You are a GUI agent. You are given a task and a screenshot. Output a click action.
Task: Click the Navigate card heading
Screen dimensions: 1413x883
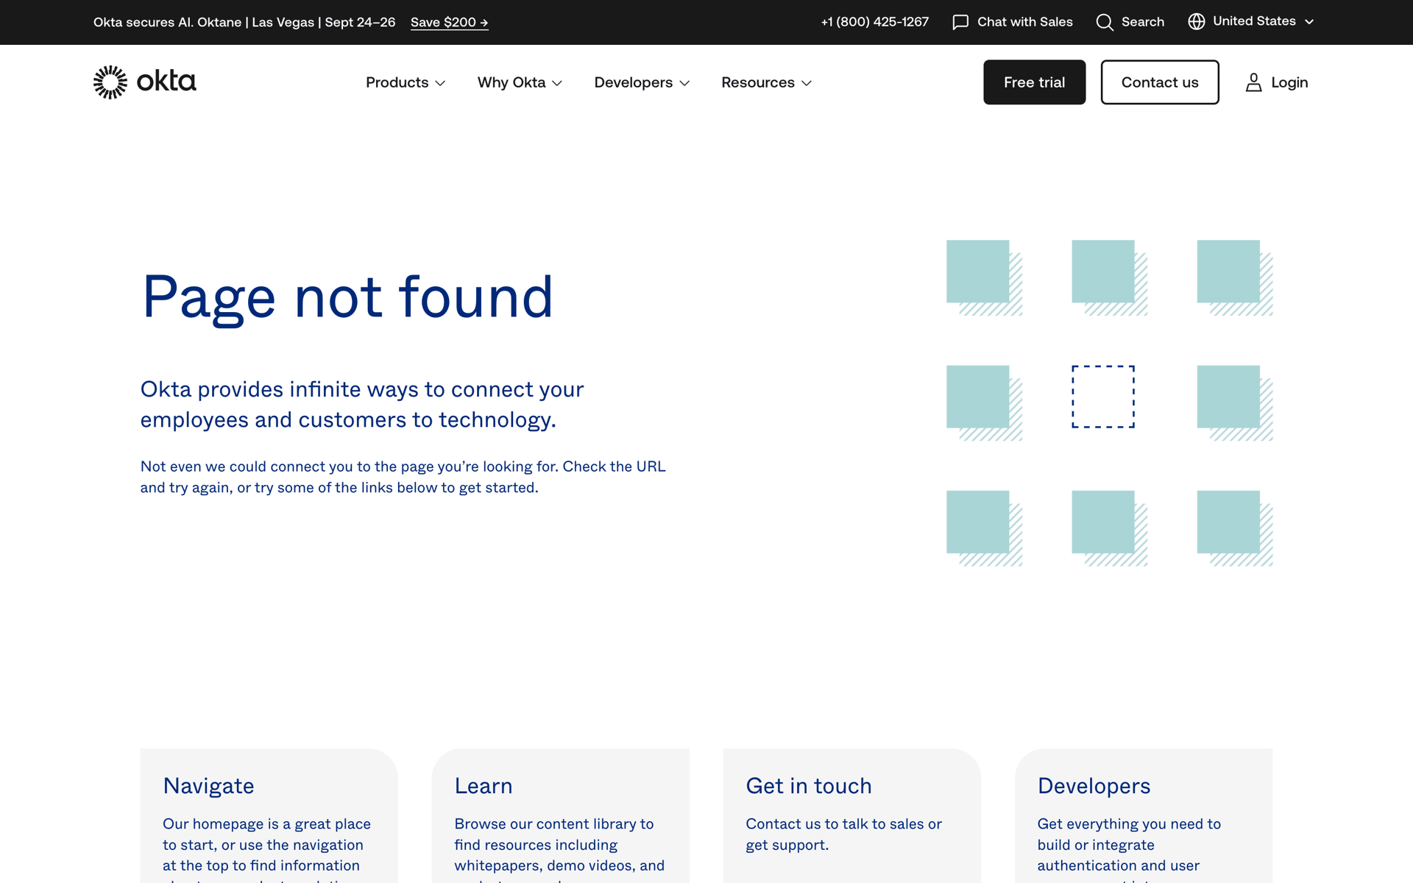click(x=209, y=786)
